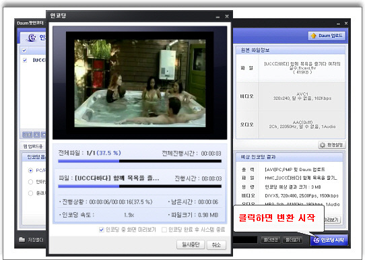The width and height of the screenshot is (365, 260).
Task: Click the video preview in encoding dialog
Action: pyautogui.click(x=140, y=83)
